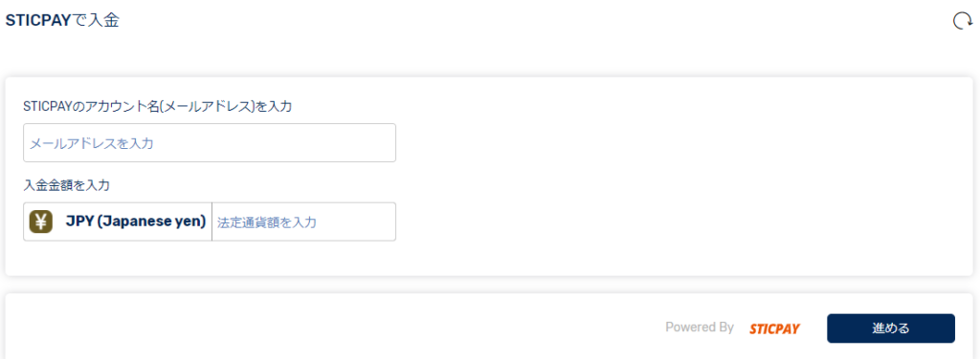Click the 入金金額を入力 label
Image resolution: width=980 pixels, height=359 pixels.
(x=66, y=185)
